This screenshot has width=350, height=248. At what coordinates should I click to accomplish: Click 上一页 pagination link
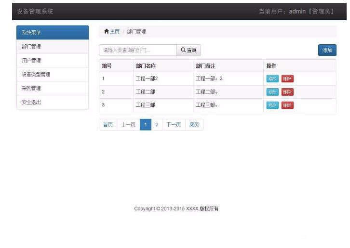coord(128,125)
